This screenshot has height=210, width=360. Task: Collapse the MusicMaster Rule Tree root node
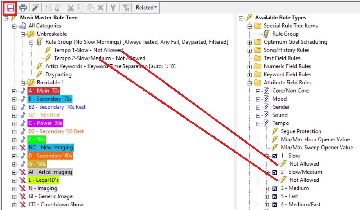coord(6,18)
